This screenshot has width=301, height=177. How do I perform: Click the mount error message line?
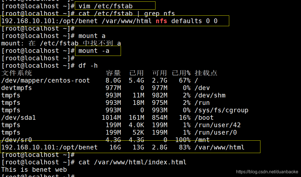[61, 43]
